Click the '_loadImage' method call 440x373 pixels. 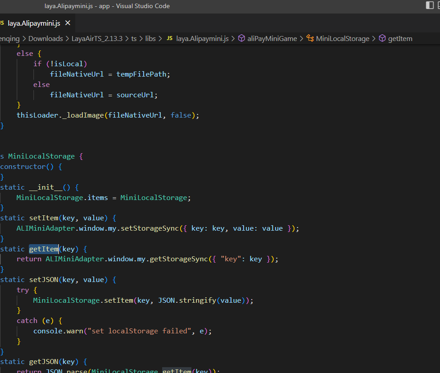tap(83, 115)
